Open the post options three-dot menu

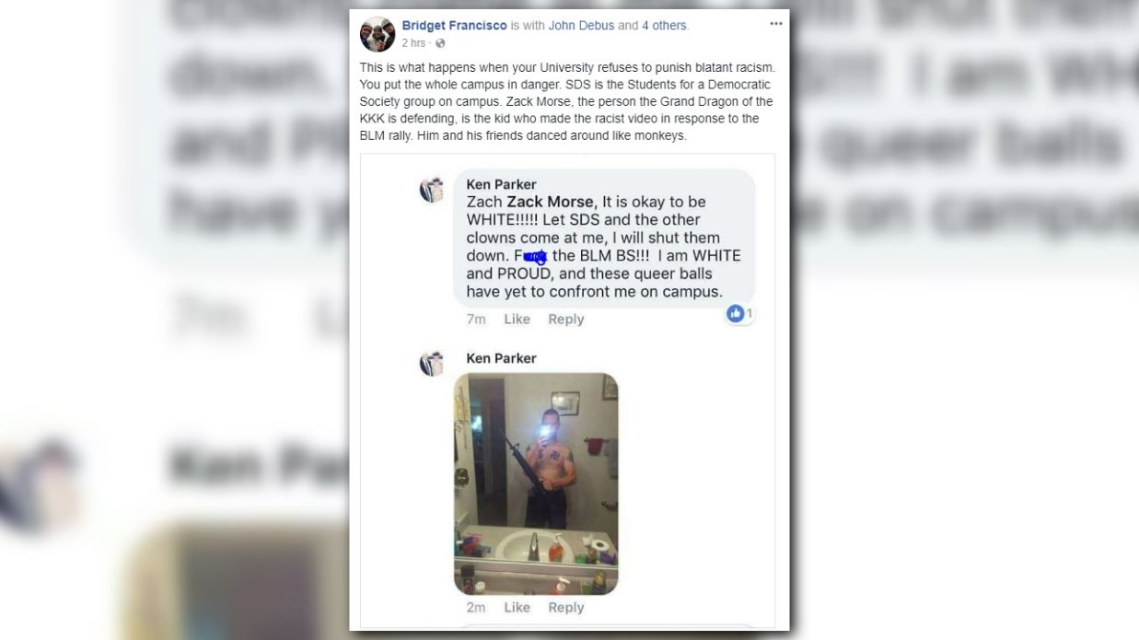775,24
